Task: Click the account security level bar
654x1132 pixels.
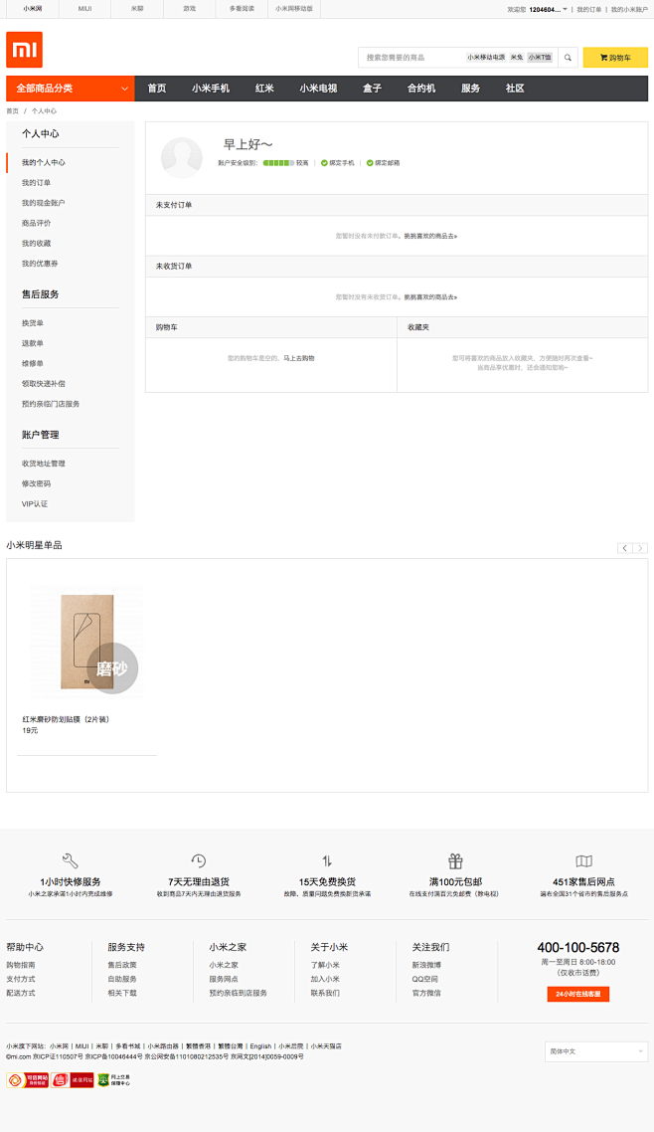Action: tap(278, 163)
